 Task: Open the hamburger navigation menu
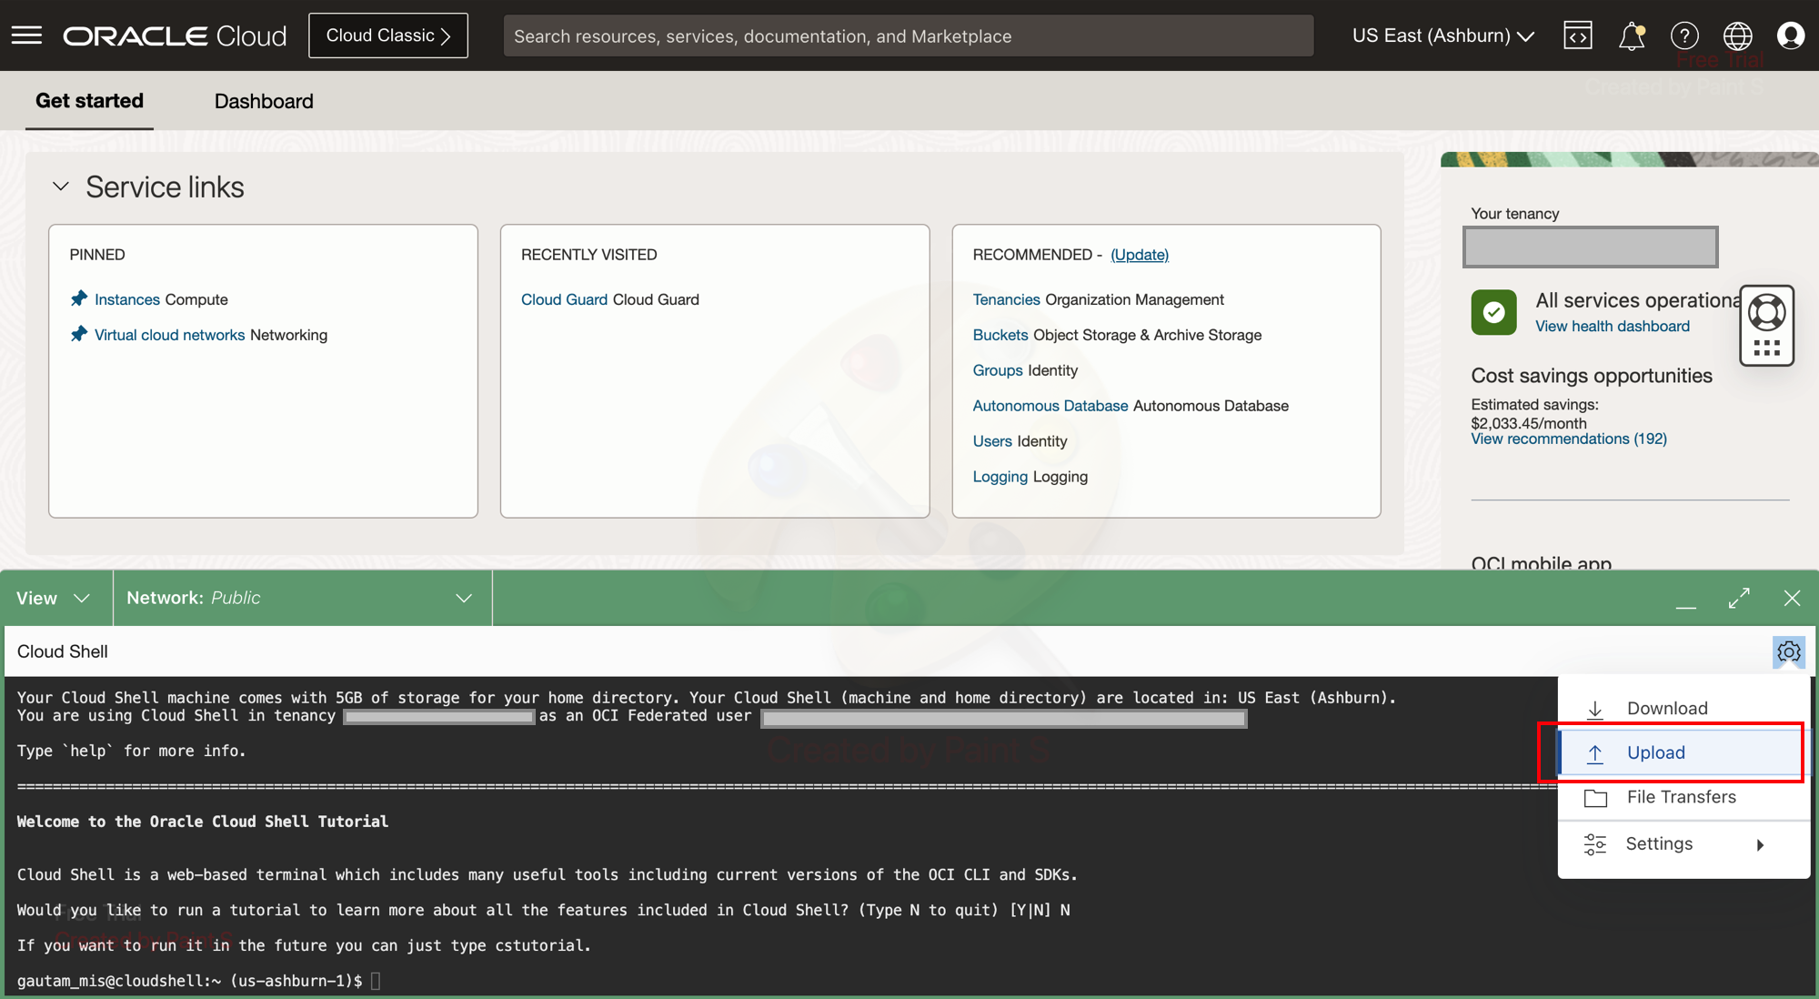click(x=26, y=35)
